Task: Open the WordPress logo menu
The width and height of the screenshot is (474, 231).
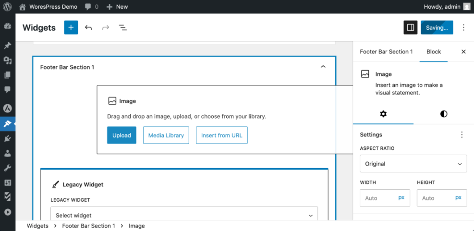Action: [8, 6]
